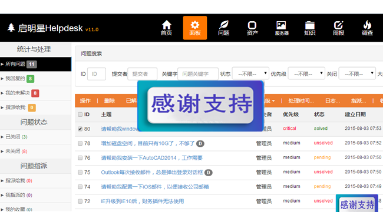383x212 pixels.
Task: Click the tree logo beside 启明星Helpdesk
Action: click(11, 28)
